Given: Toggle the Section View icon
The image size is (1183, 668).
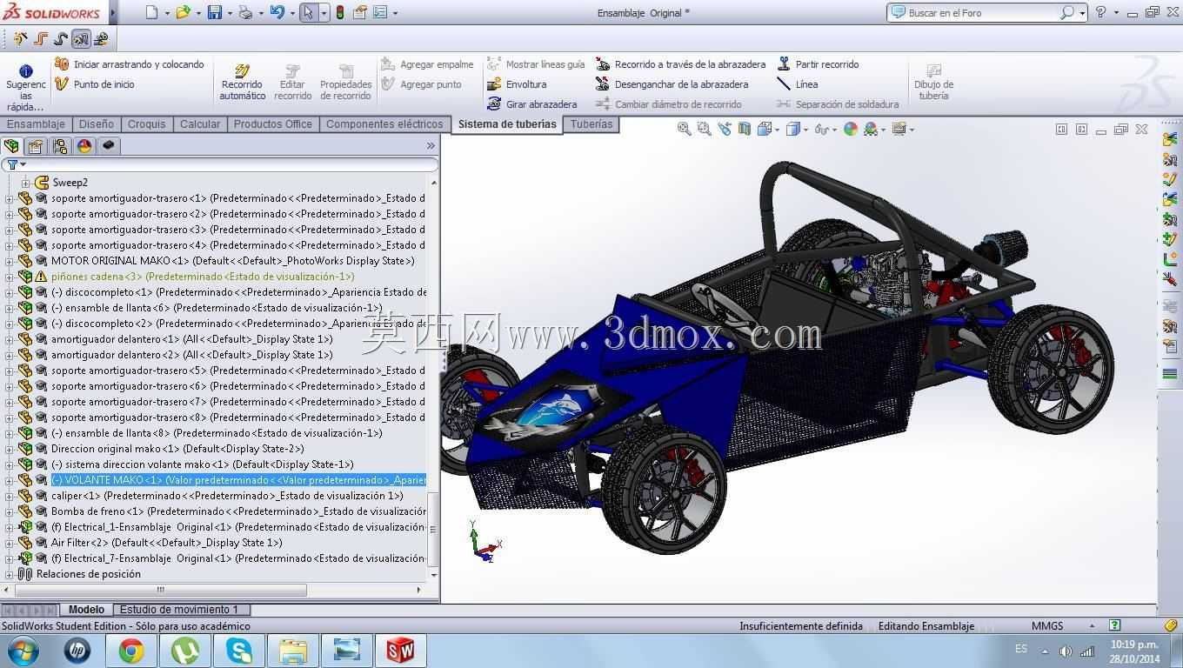Looking at the screenshot, I should [x=744, y=129].
